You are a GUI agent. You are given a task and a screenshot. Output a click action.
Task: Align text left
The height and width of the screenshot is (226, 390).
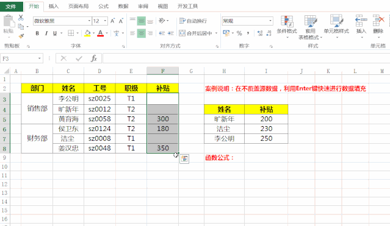pos(132,34)
